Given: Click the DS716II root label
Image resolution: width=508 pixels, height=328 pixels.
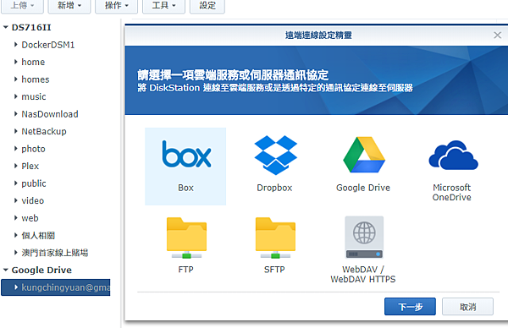Looking at the screenshot, I should pyautogui.click(x=31, y=28).
